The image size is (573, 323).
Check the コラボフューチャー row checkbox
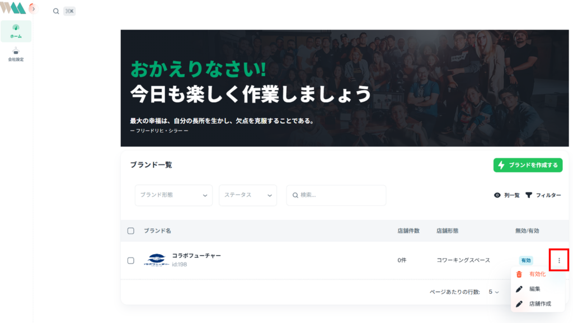pos(131,260)
